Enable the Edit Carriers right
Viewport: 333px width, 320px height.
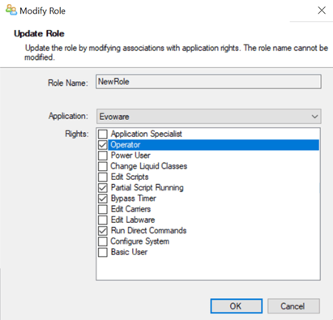(103, 209)
